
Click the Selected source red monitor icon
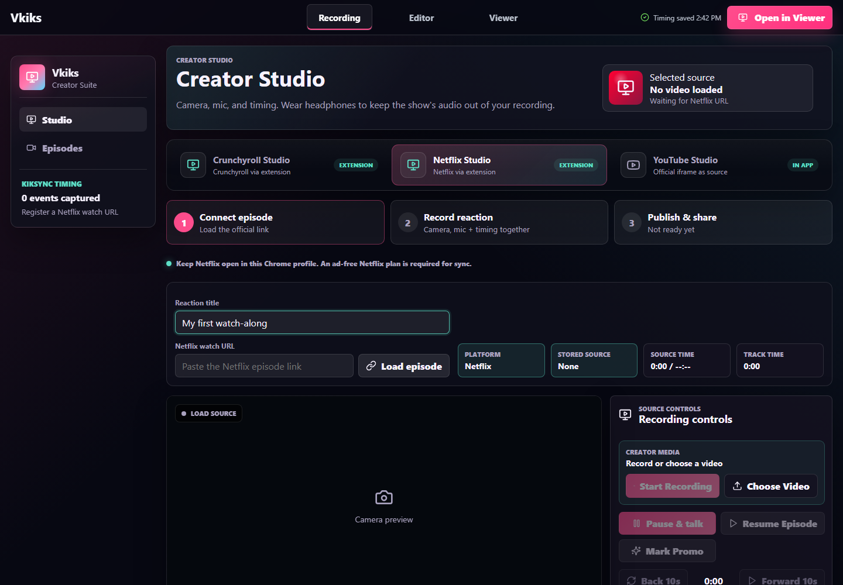(626, 88)
